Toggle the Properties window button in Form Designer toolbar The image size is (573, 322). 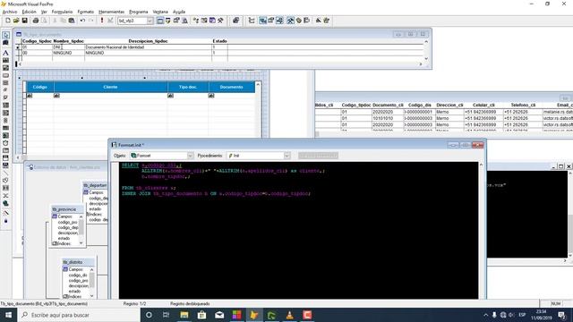(270, 21)
